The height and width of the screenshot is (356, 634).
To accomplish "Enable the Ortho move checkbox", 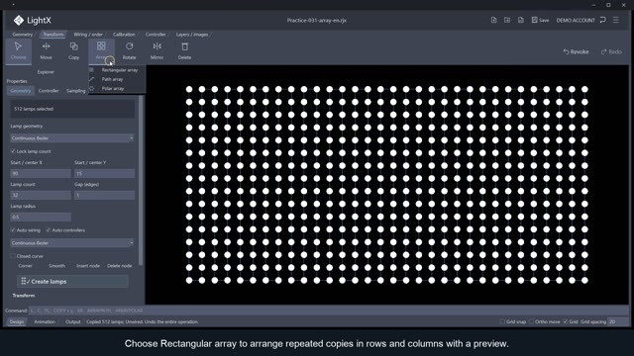I will [531, 321].
